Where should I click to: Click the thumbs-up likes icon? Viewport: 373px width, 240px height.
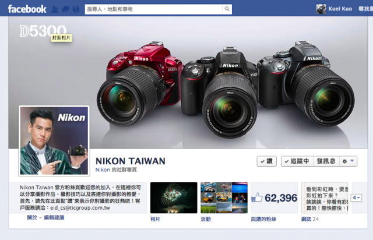pos(257,197)
